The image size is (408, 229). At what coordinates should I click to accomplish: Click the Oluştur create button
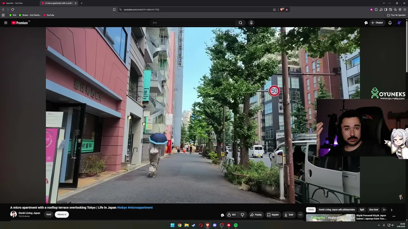click(x=377, y=23)
